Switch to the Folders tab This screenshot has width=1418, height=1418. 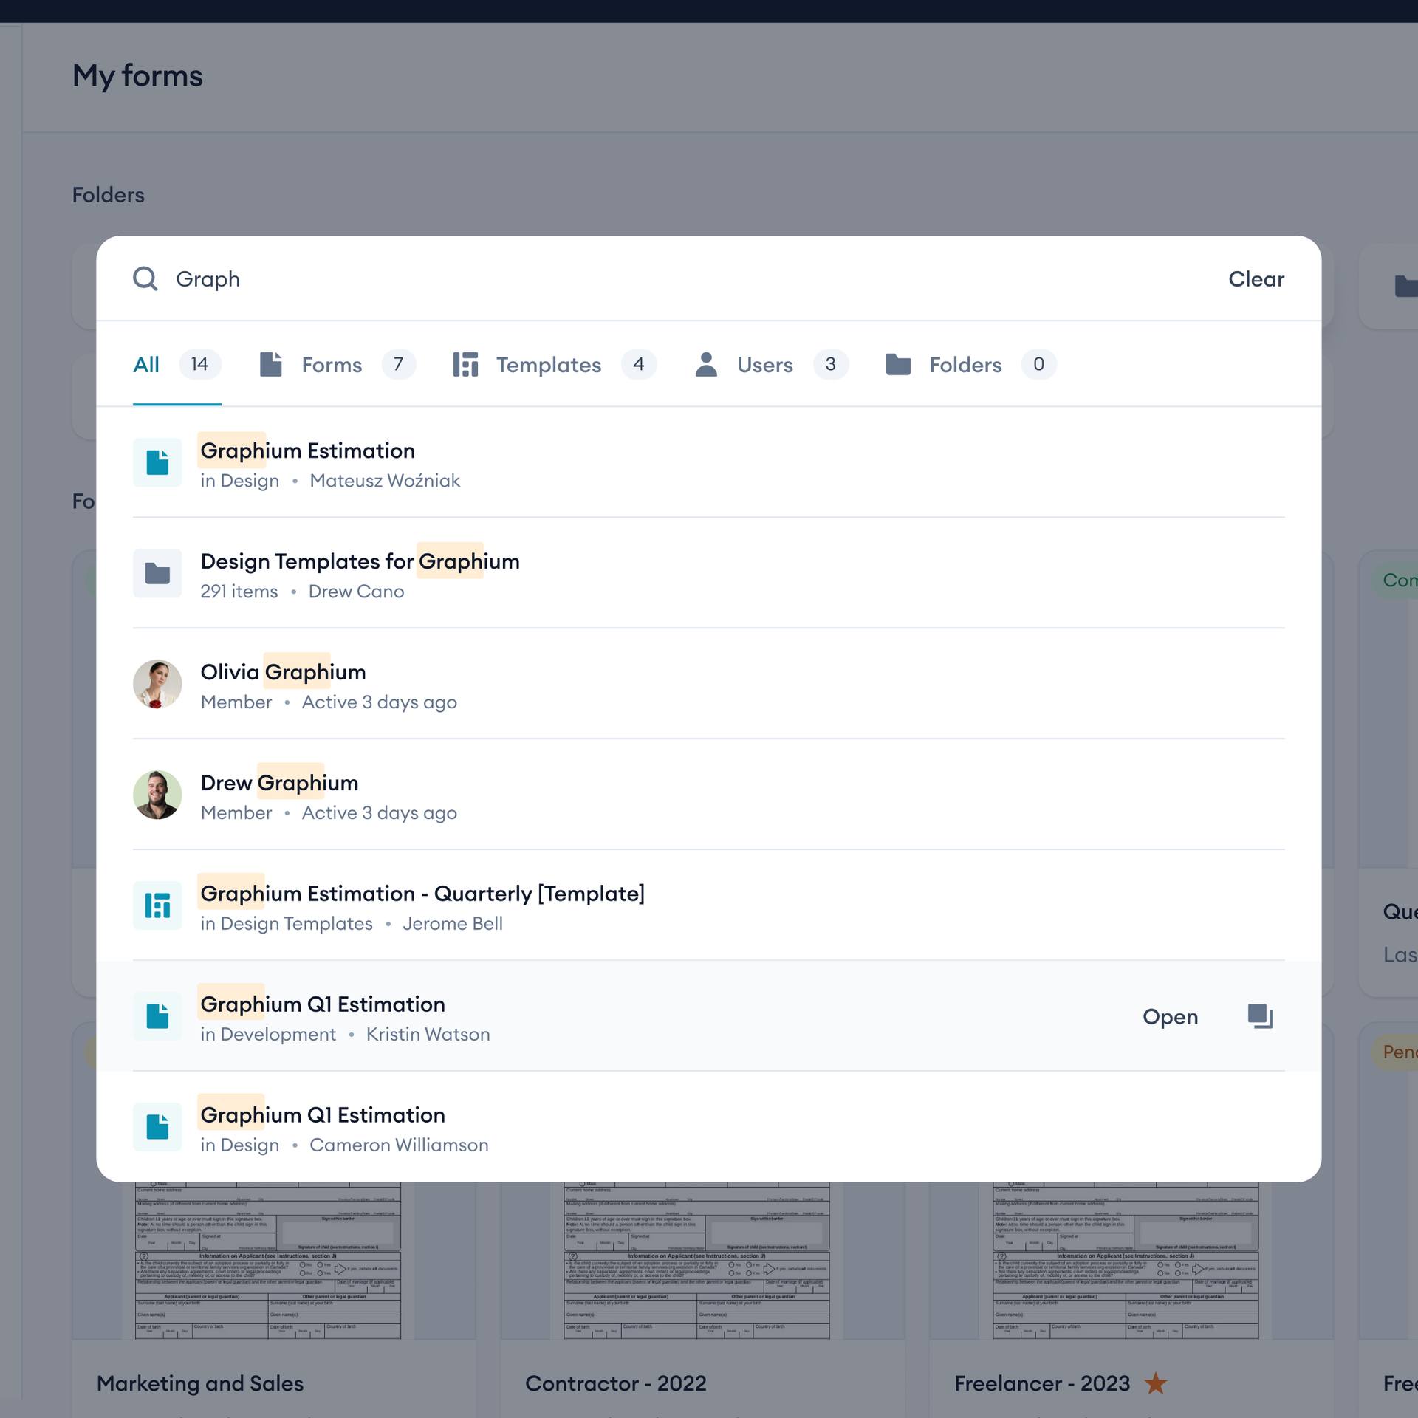(x=971, y=365)
